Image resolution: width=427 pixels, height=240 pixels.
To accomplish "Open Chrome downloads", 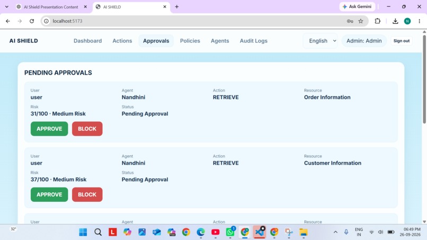I will tap(395, 21).
